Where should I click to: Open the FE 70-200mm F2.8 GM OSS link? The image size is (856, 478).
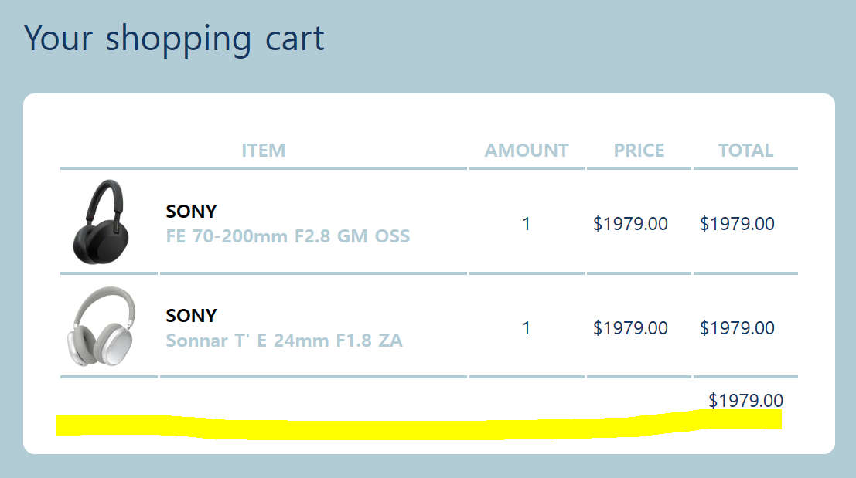288,236
